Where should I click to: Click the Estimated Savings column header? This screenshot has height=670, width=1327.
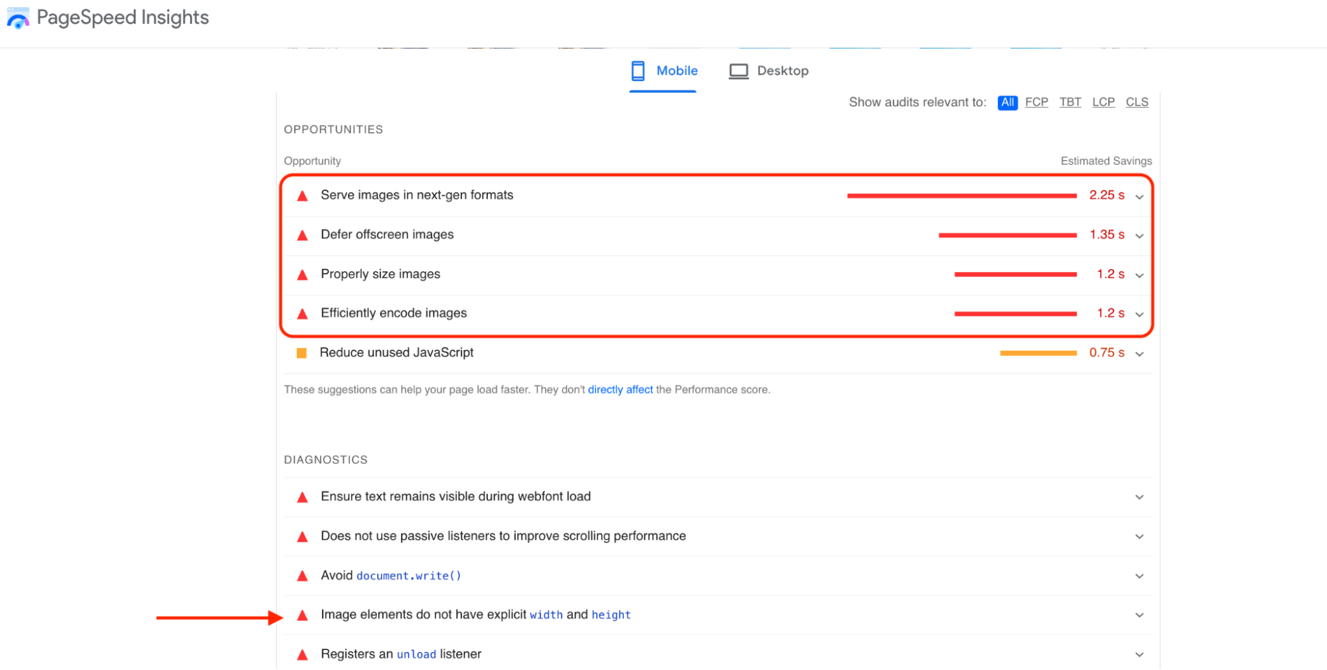coord(1106,161)
